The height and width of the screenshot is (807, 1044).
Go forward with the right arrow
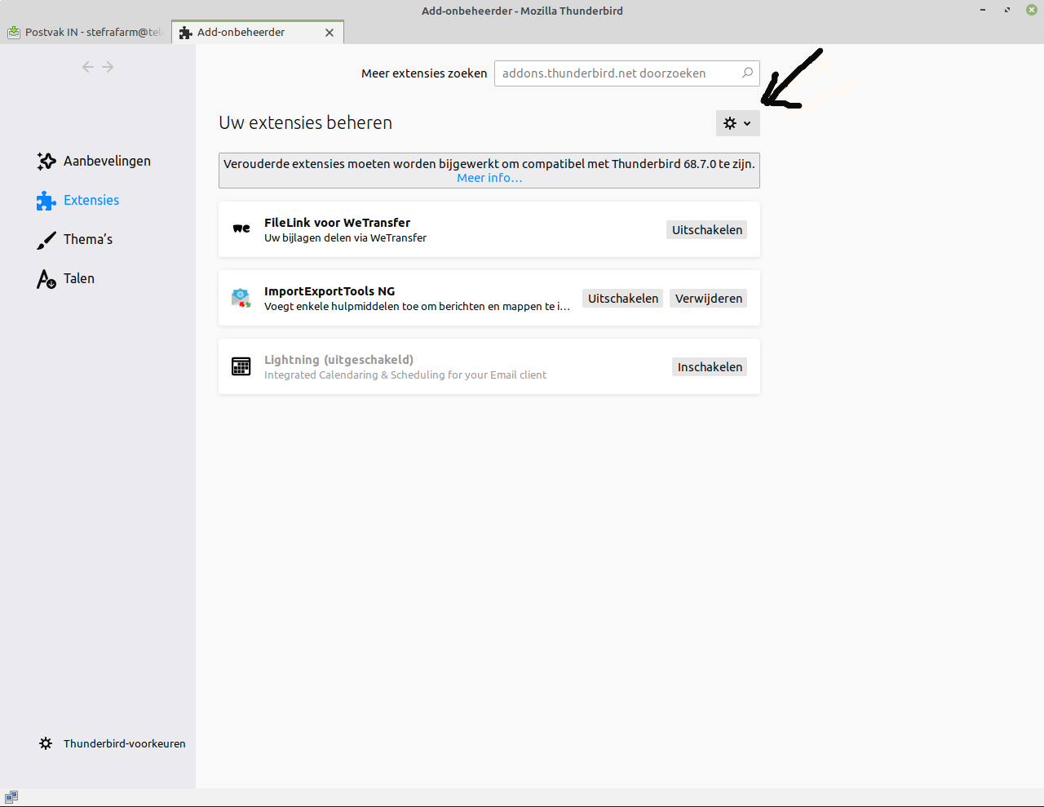(x=108, y=67)
